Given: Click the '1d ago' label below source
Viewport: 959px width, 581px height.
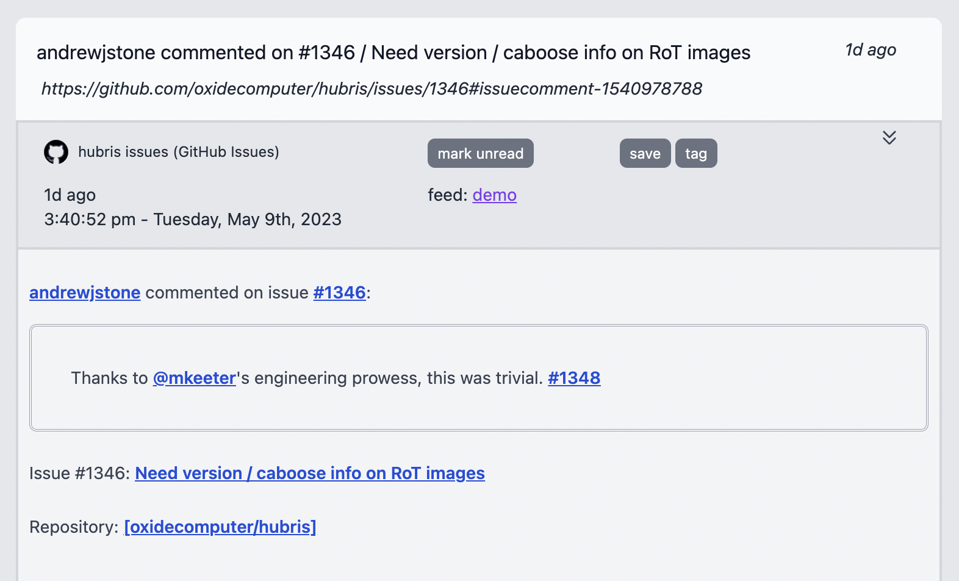Looking at the screenshot, I should point(70,195).
